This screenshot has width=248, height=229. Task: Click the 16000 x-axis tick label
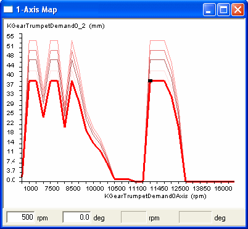(x=223, y=188)
